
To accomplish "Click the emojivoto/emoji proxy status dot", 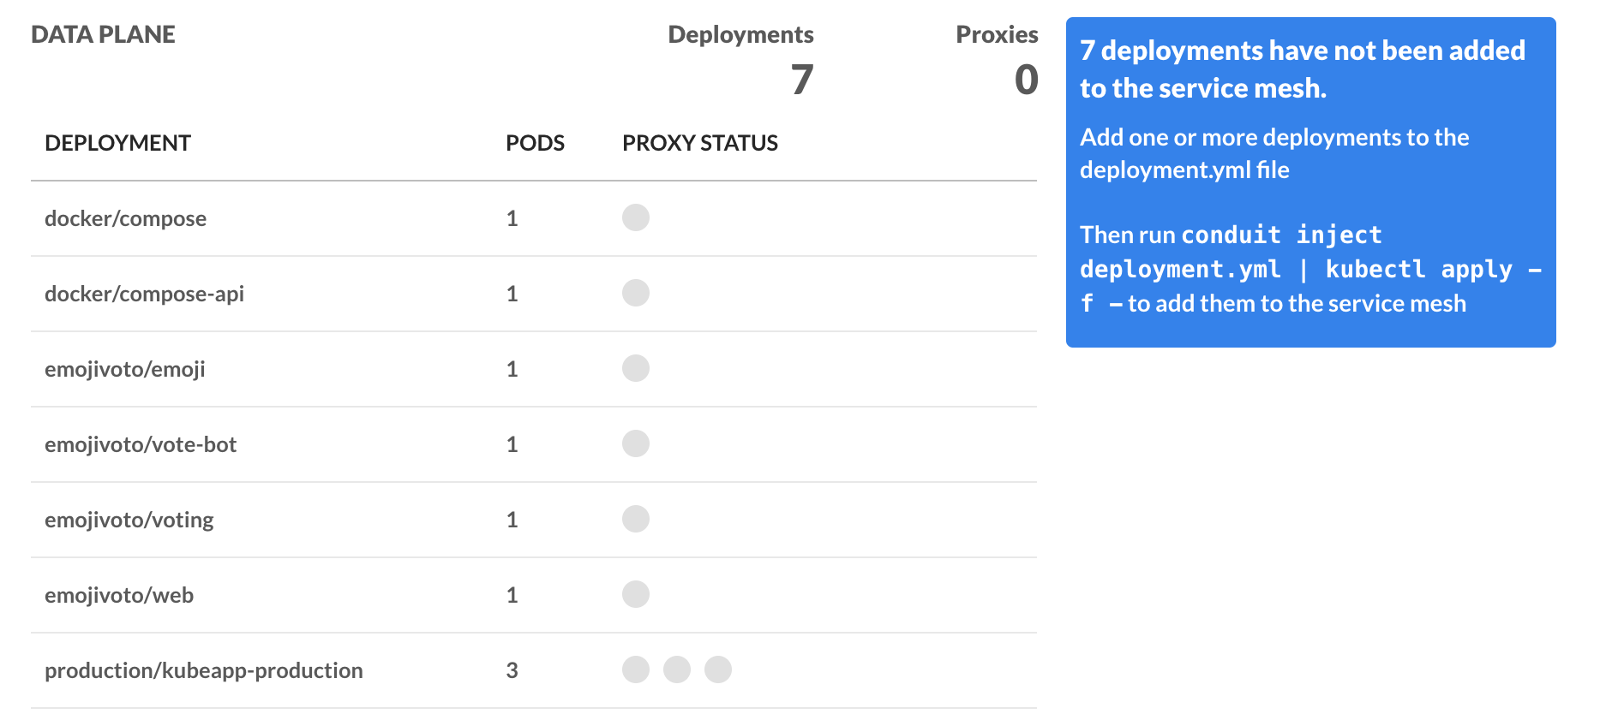I will coord(636,368).
